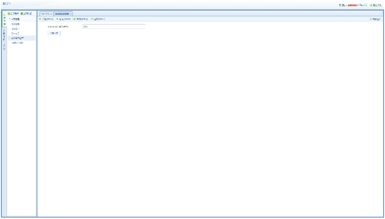Switch to the third vertical tab on left edge
The width and height of the screenshot is (385, 219).
pyautogui.click(x=4, y=47)
